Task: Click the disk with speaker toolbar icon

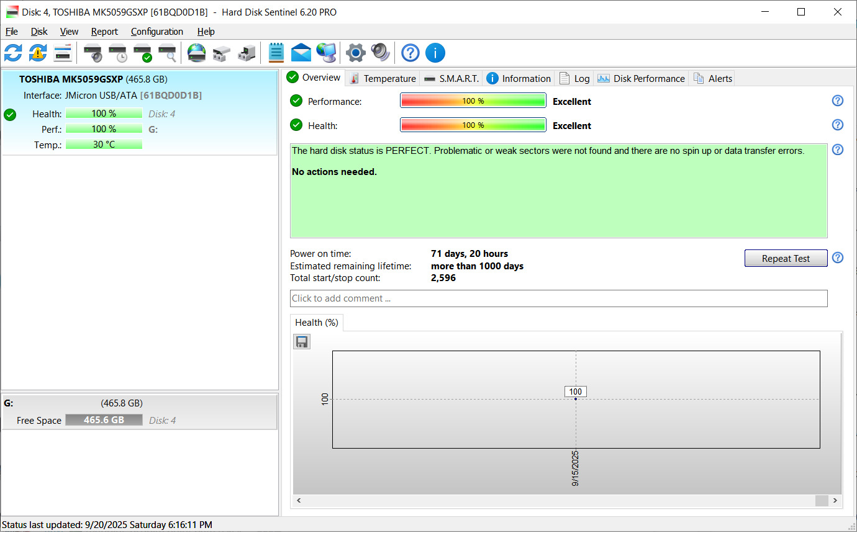Action: pos(93,53)
